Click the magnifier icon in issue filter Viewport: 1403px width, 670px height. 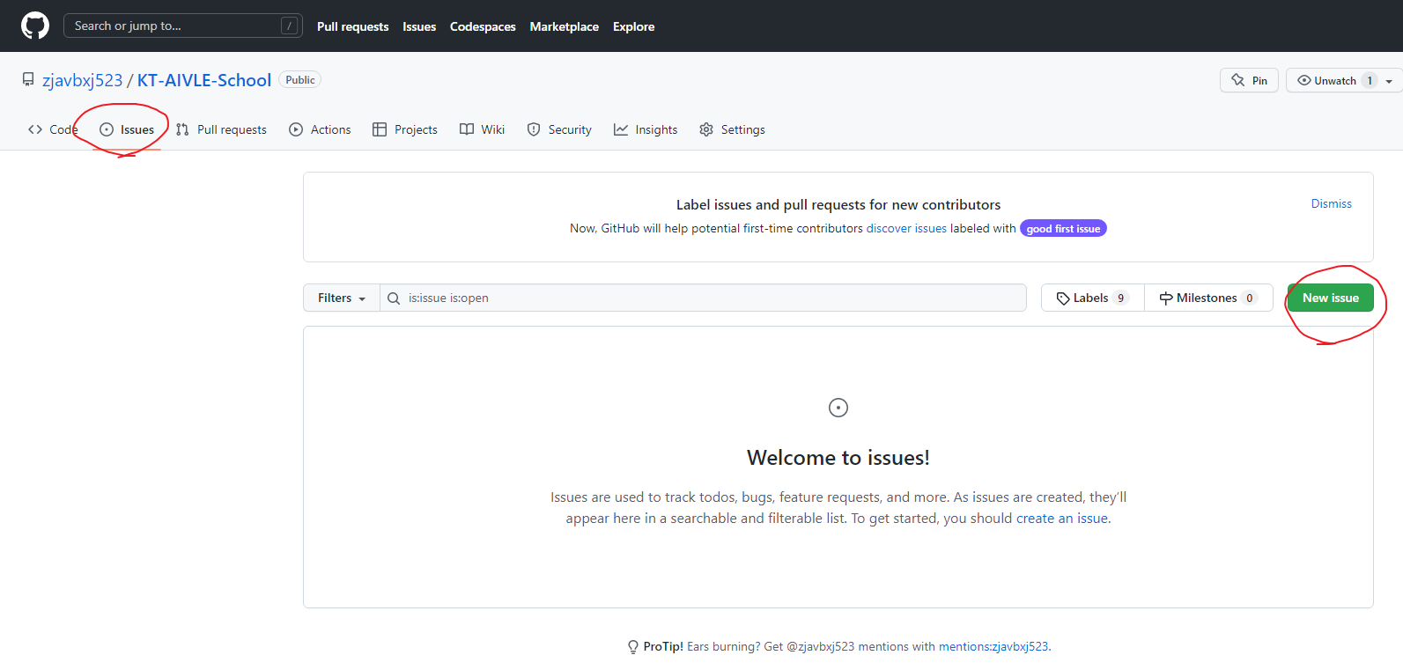(x=394, y=298)
